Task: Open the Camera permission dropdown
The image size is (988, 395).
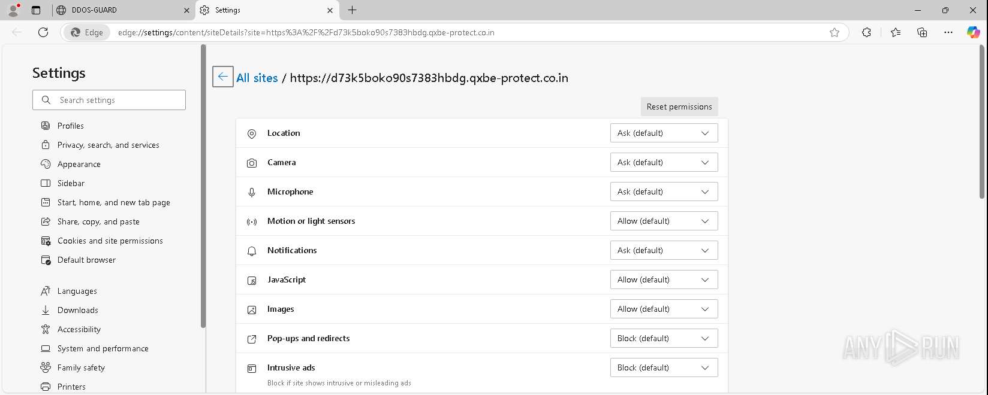Action: coord(664,162)
